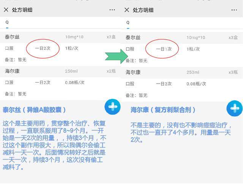Click heading 海尔康（复方刺梨合剂）
The image size is (243, 187).
tap(163, 110)
